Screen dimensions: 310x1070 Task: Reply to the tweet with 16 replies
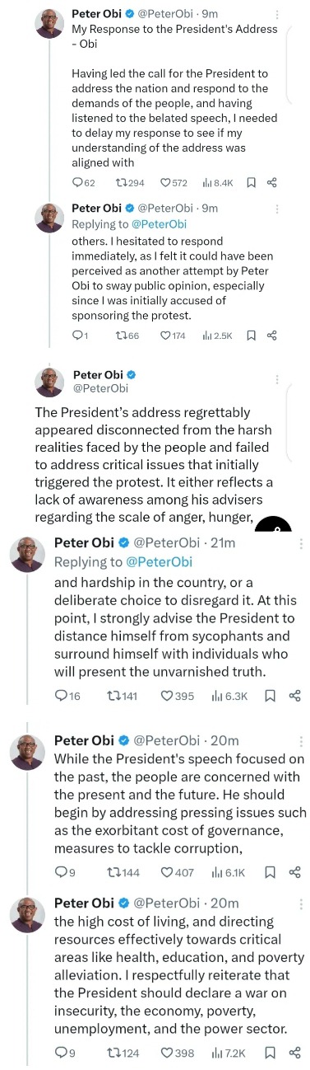tap(67, 696)
